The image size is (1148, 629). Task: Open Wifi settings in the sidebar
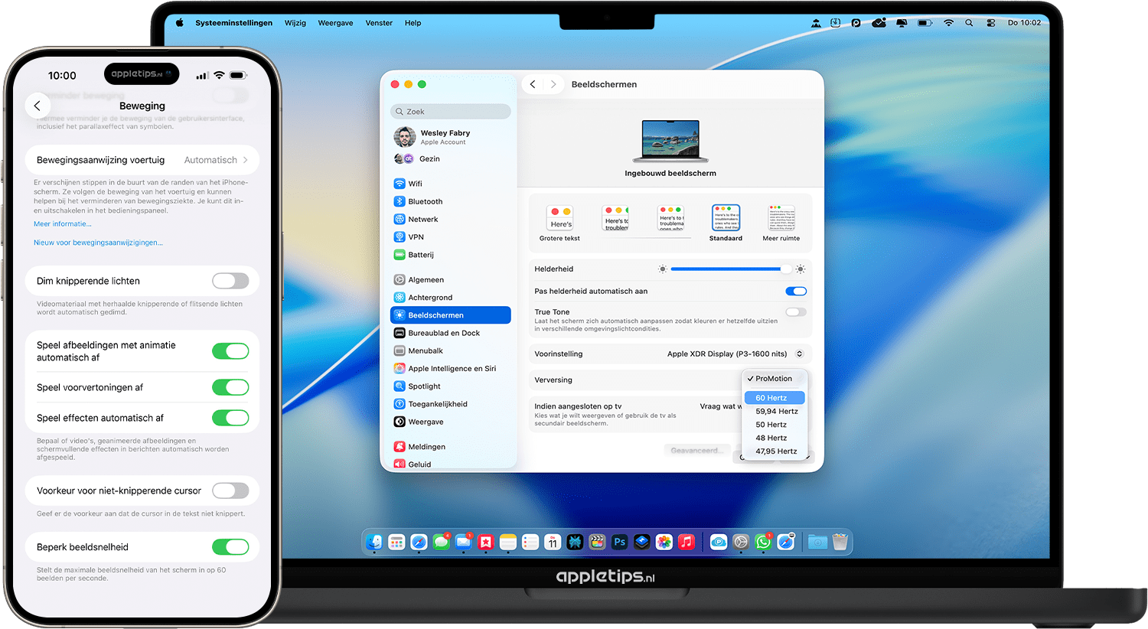[x=450, y=184]
